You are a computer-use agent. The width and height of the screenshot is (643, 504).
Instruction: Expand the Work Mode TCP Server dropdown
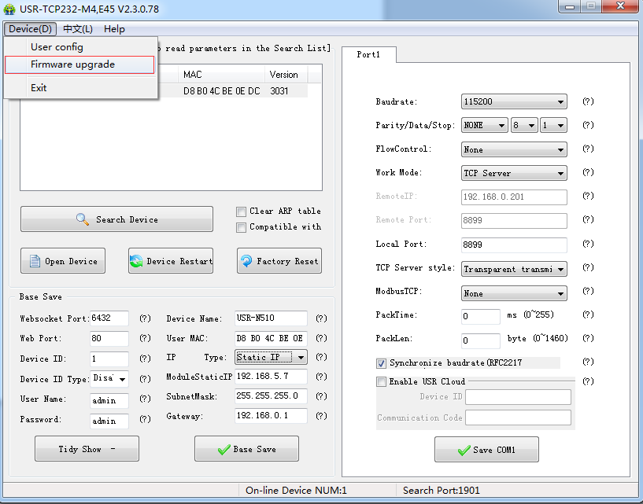pyautogui.click(x=514, y=173)
